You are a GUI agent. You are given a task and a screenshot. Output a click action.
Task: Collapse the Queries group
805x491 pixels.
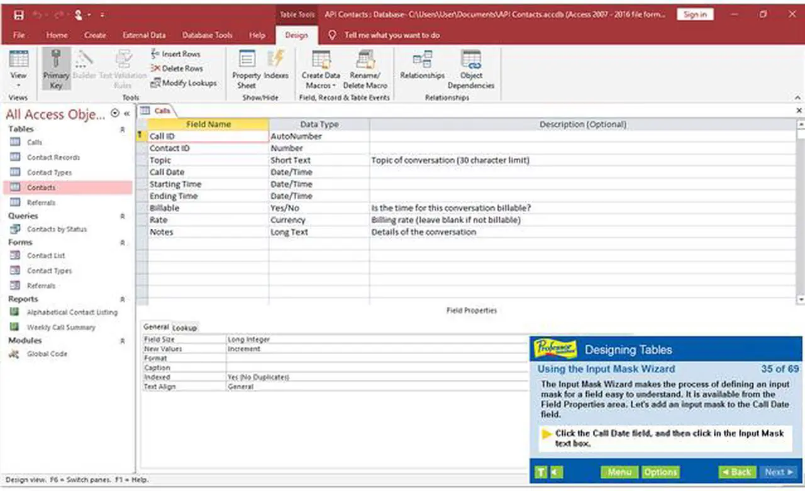pyautogui.click(x=122, y=216)
